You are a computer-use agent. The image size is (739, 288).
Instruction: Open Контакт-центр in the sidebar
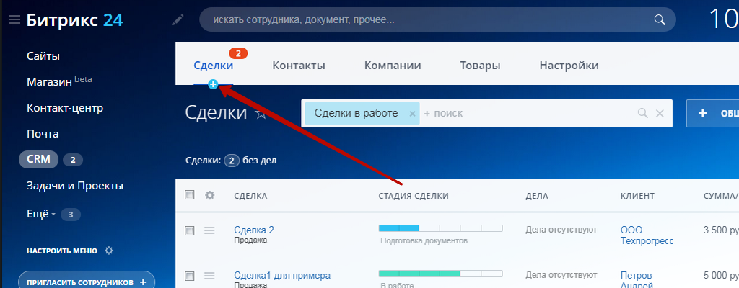point(65,108)
